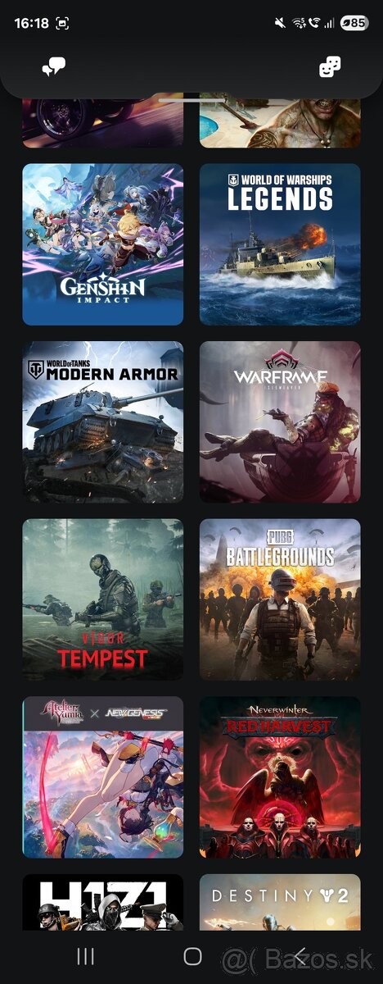
Task: Open the Genshin Impact game tile
Action: pos(103,244)
